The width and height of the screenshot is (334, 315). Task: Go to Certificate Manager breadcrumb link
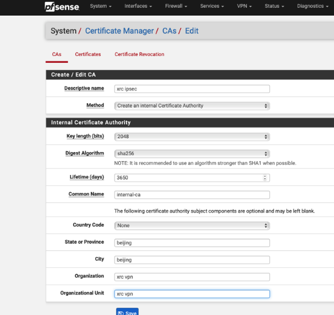click(x=119, y=31)
